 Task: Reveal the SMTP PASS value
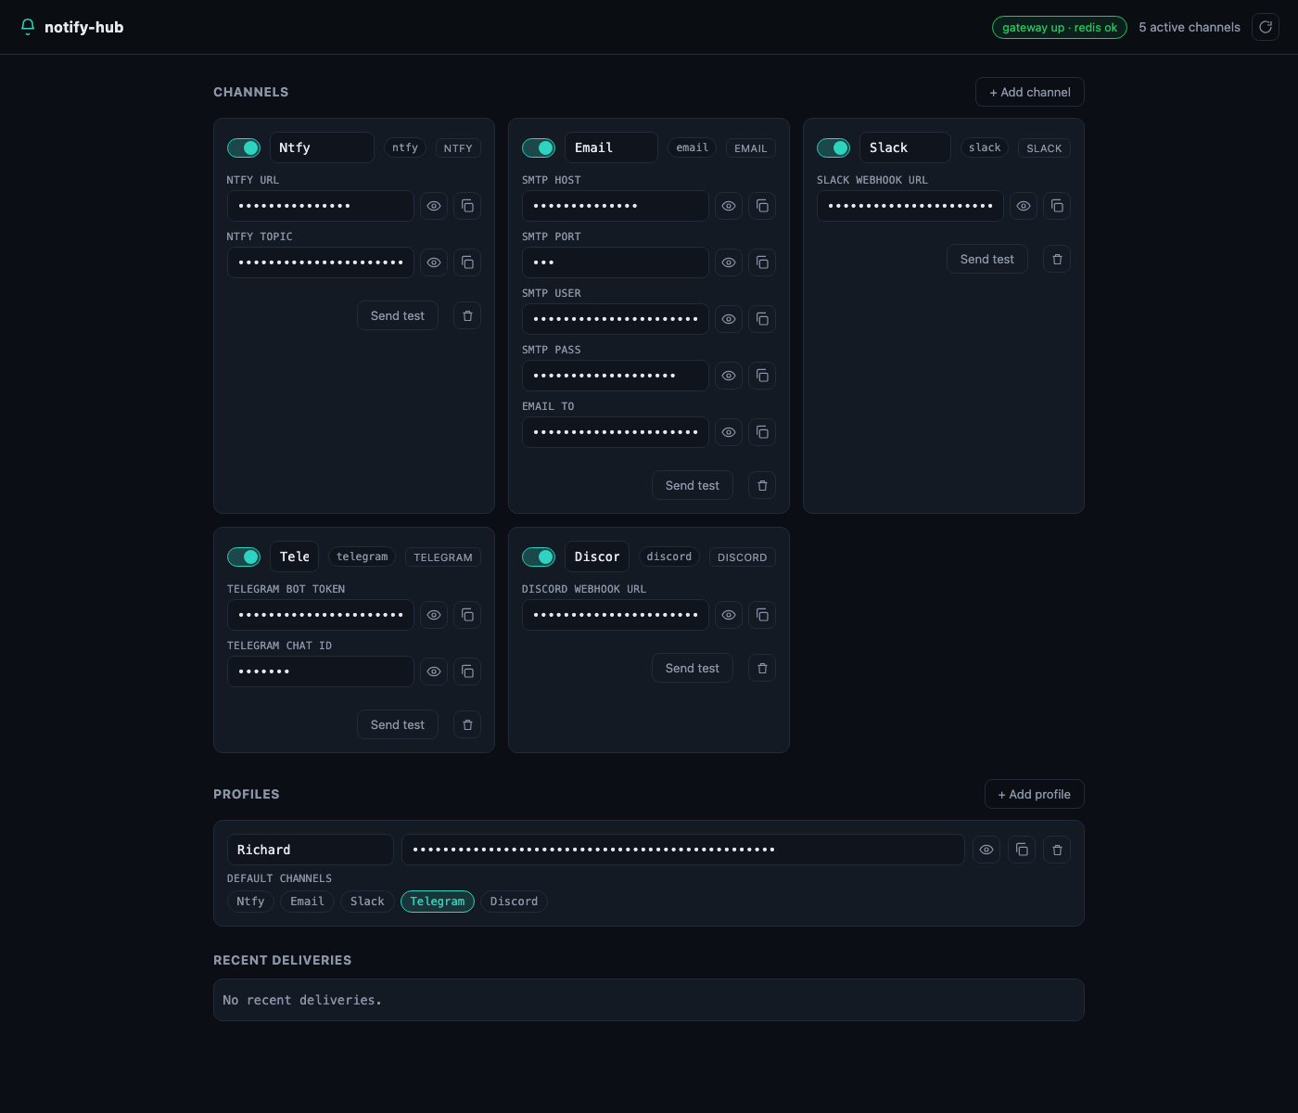729,376
